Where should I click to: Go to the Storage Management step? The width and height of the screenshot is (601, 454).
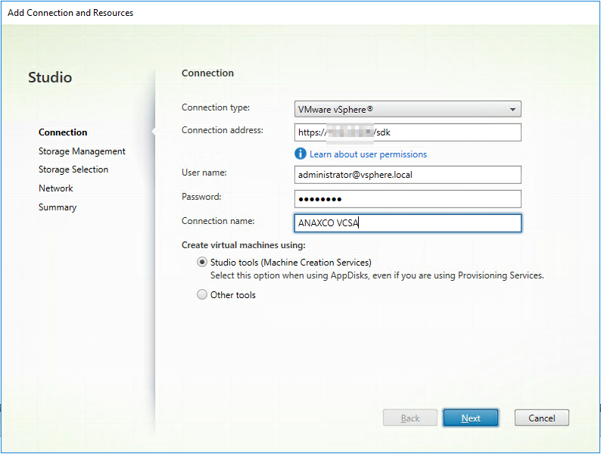tap(82, 151)
